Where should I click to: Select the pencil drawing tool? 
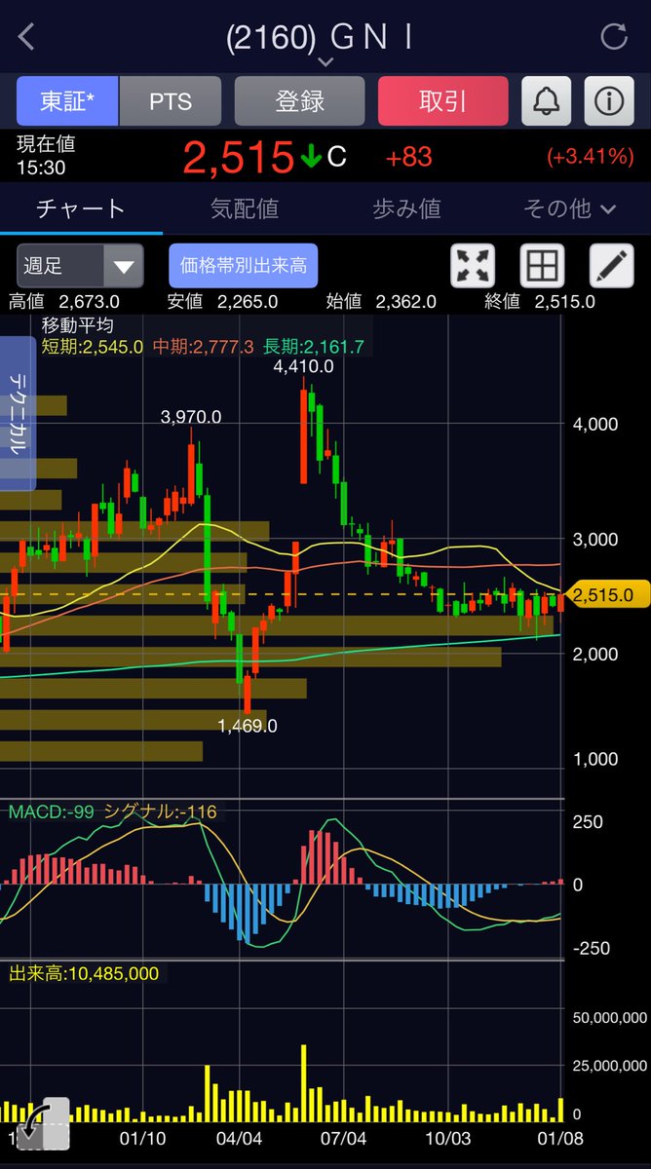(x=612, y=266)
